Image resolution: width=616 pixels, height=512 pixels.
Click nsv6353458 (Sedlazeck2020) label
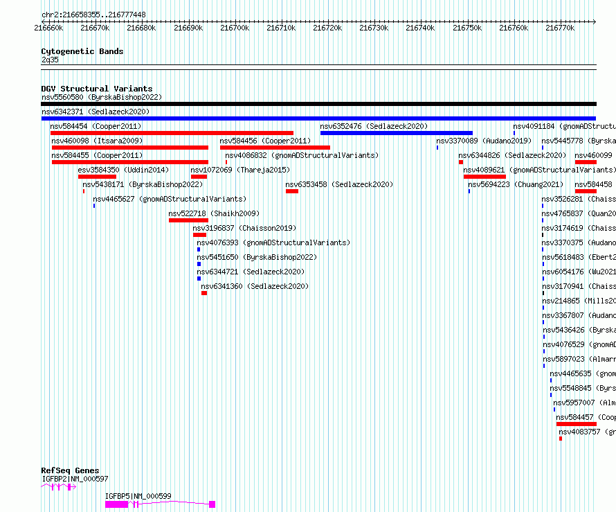click(339, 184)
